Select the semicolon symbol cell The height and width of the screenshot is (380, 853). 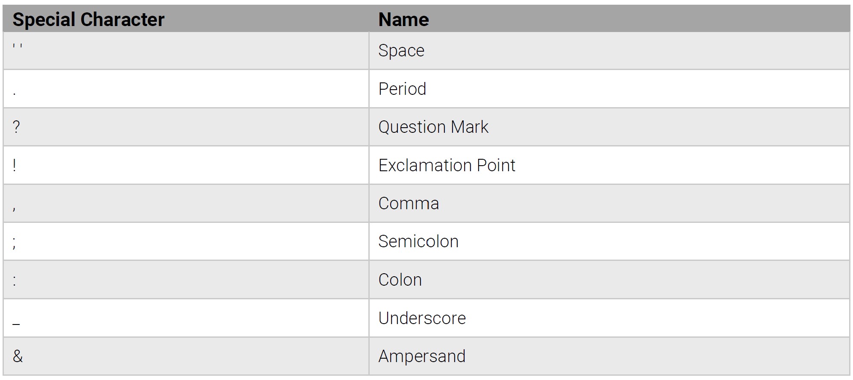click(15, 242)
